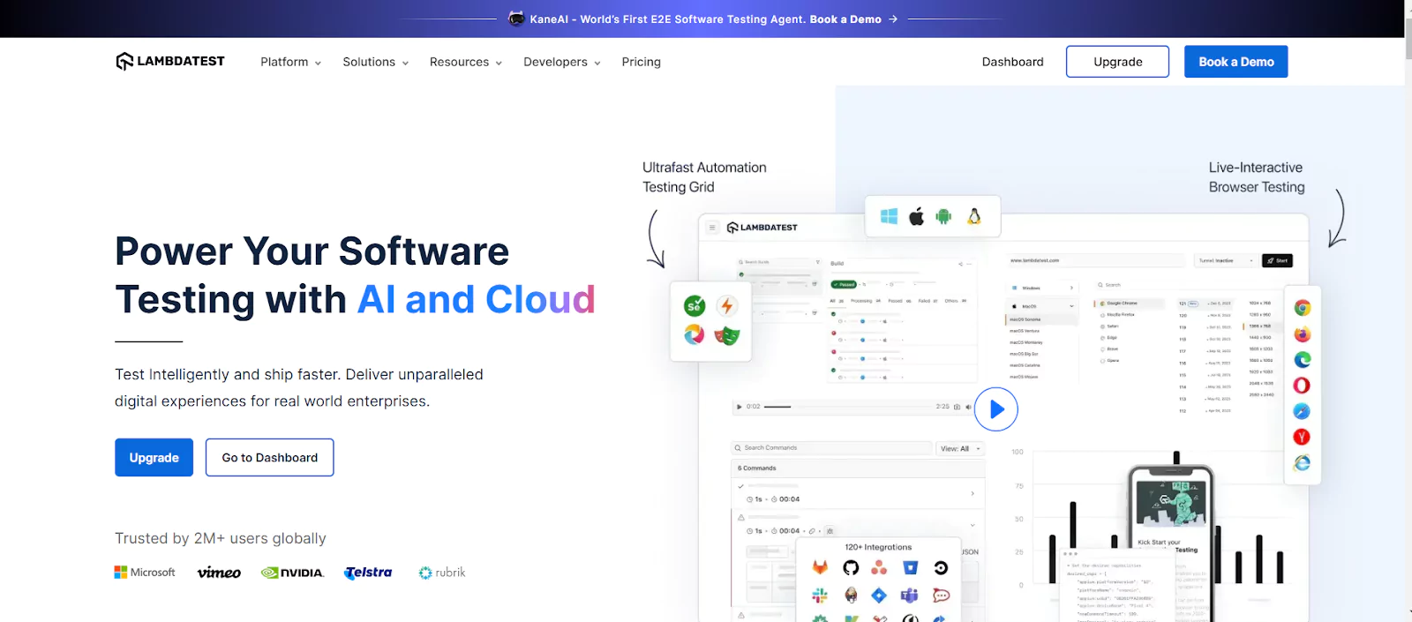This screenshot has width=1412, height=622.
Task: Click the small play button in video bar
Action: (740, 407)
